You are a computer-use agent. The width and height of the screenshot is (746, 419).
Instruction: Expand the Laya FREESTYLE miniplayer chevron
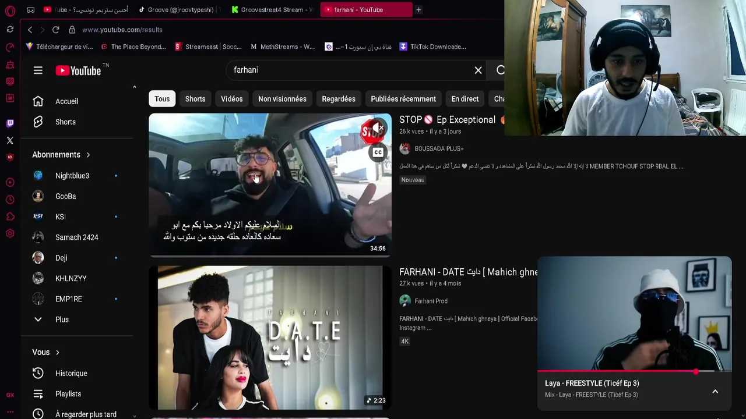coord(715,392)
